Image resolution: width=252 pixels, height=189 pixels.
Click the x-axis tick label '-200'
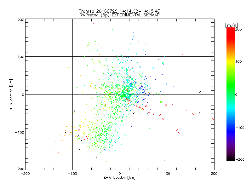(25, 174)
